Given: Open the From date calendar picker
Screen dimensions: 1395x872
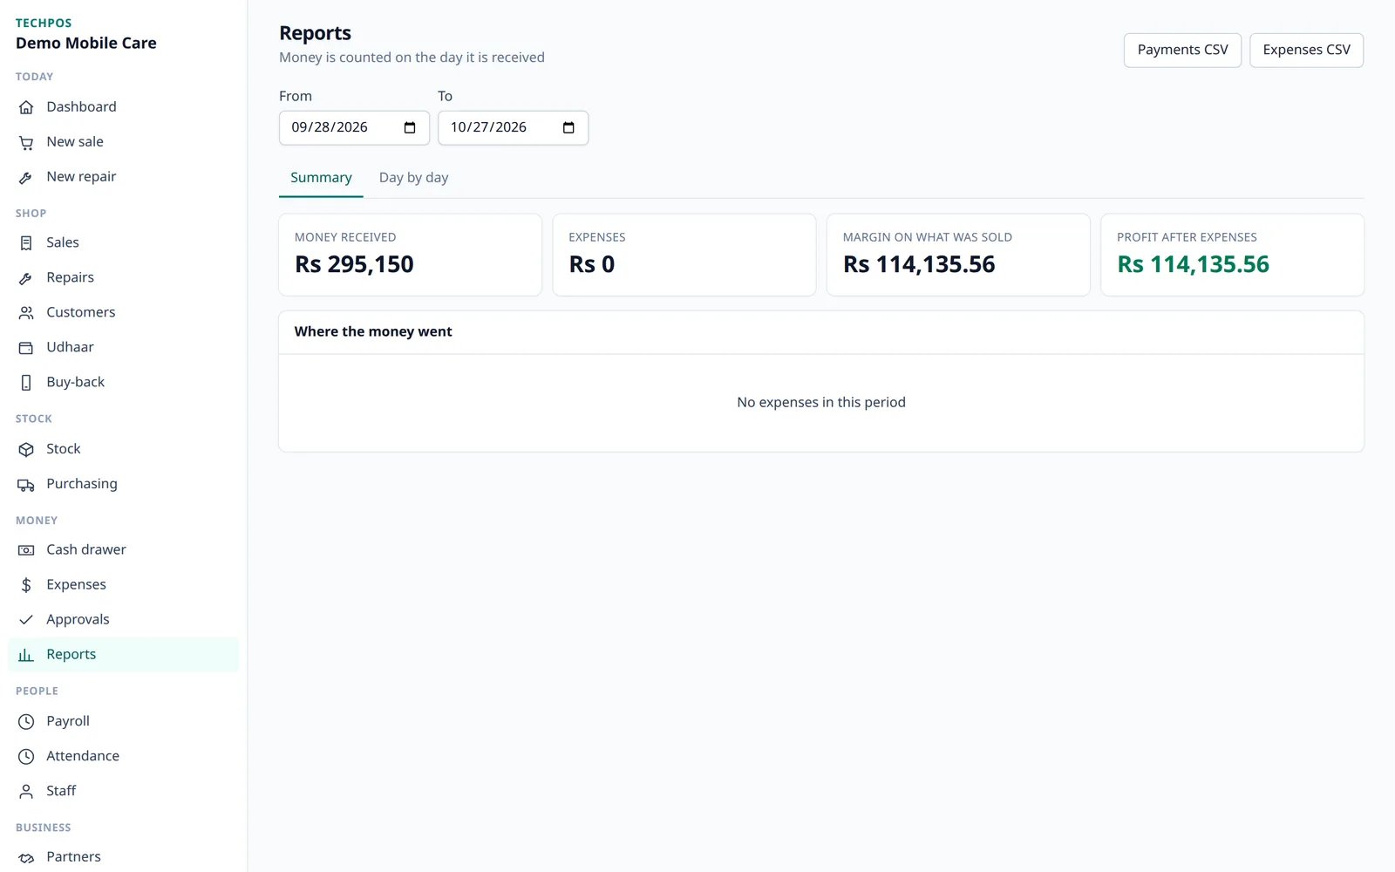Looking at the screenshot, I should (410, 128).
